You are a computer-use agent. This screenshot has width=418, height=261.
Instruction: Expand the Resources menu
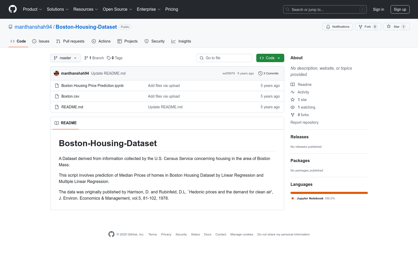[x=86, y=9]
